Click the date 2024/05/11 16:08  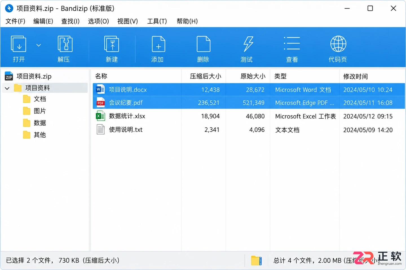pos(368,103)
